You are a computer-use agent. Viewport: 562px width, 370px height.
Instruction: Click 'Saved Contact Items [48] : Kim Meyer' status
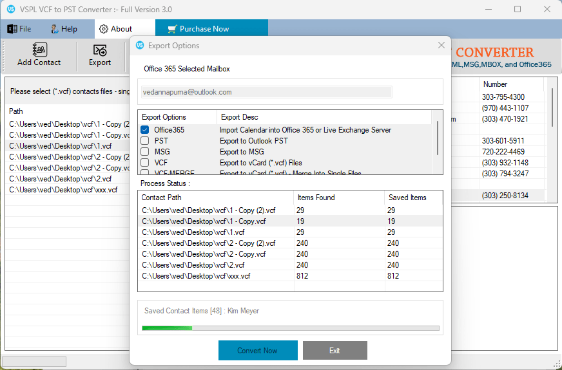[202, 311]
